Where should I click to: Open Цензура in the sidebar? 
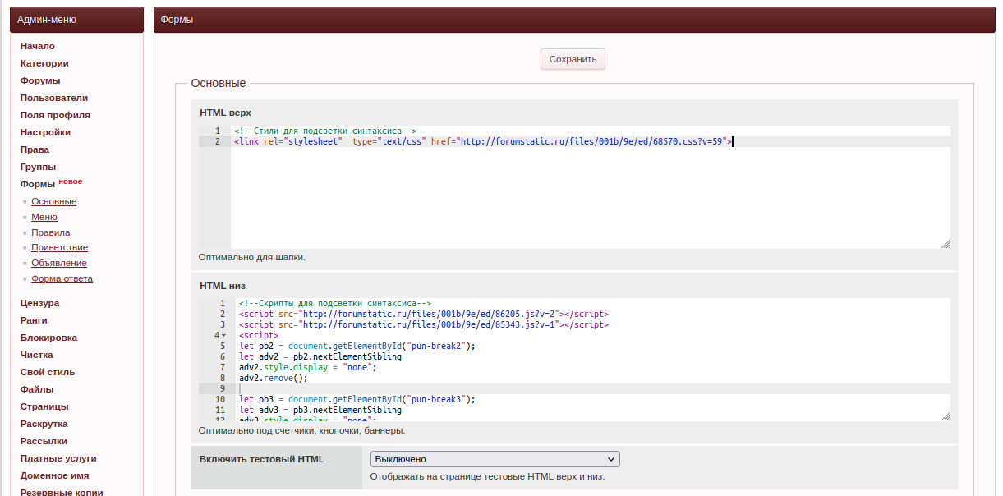click(39, 303)
